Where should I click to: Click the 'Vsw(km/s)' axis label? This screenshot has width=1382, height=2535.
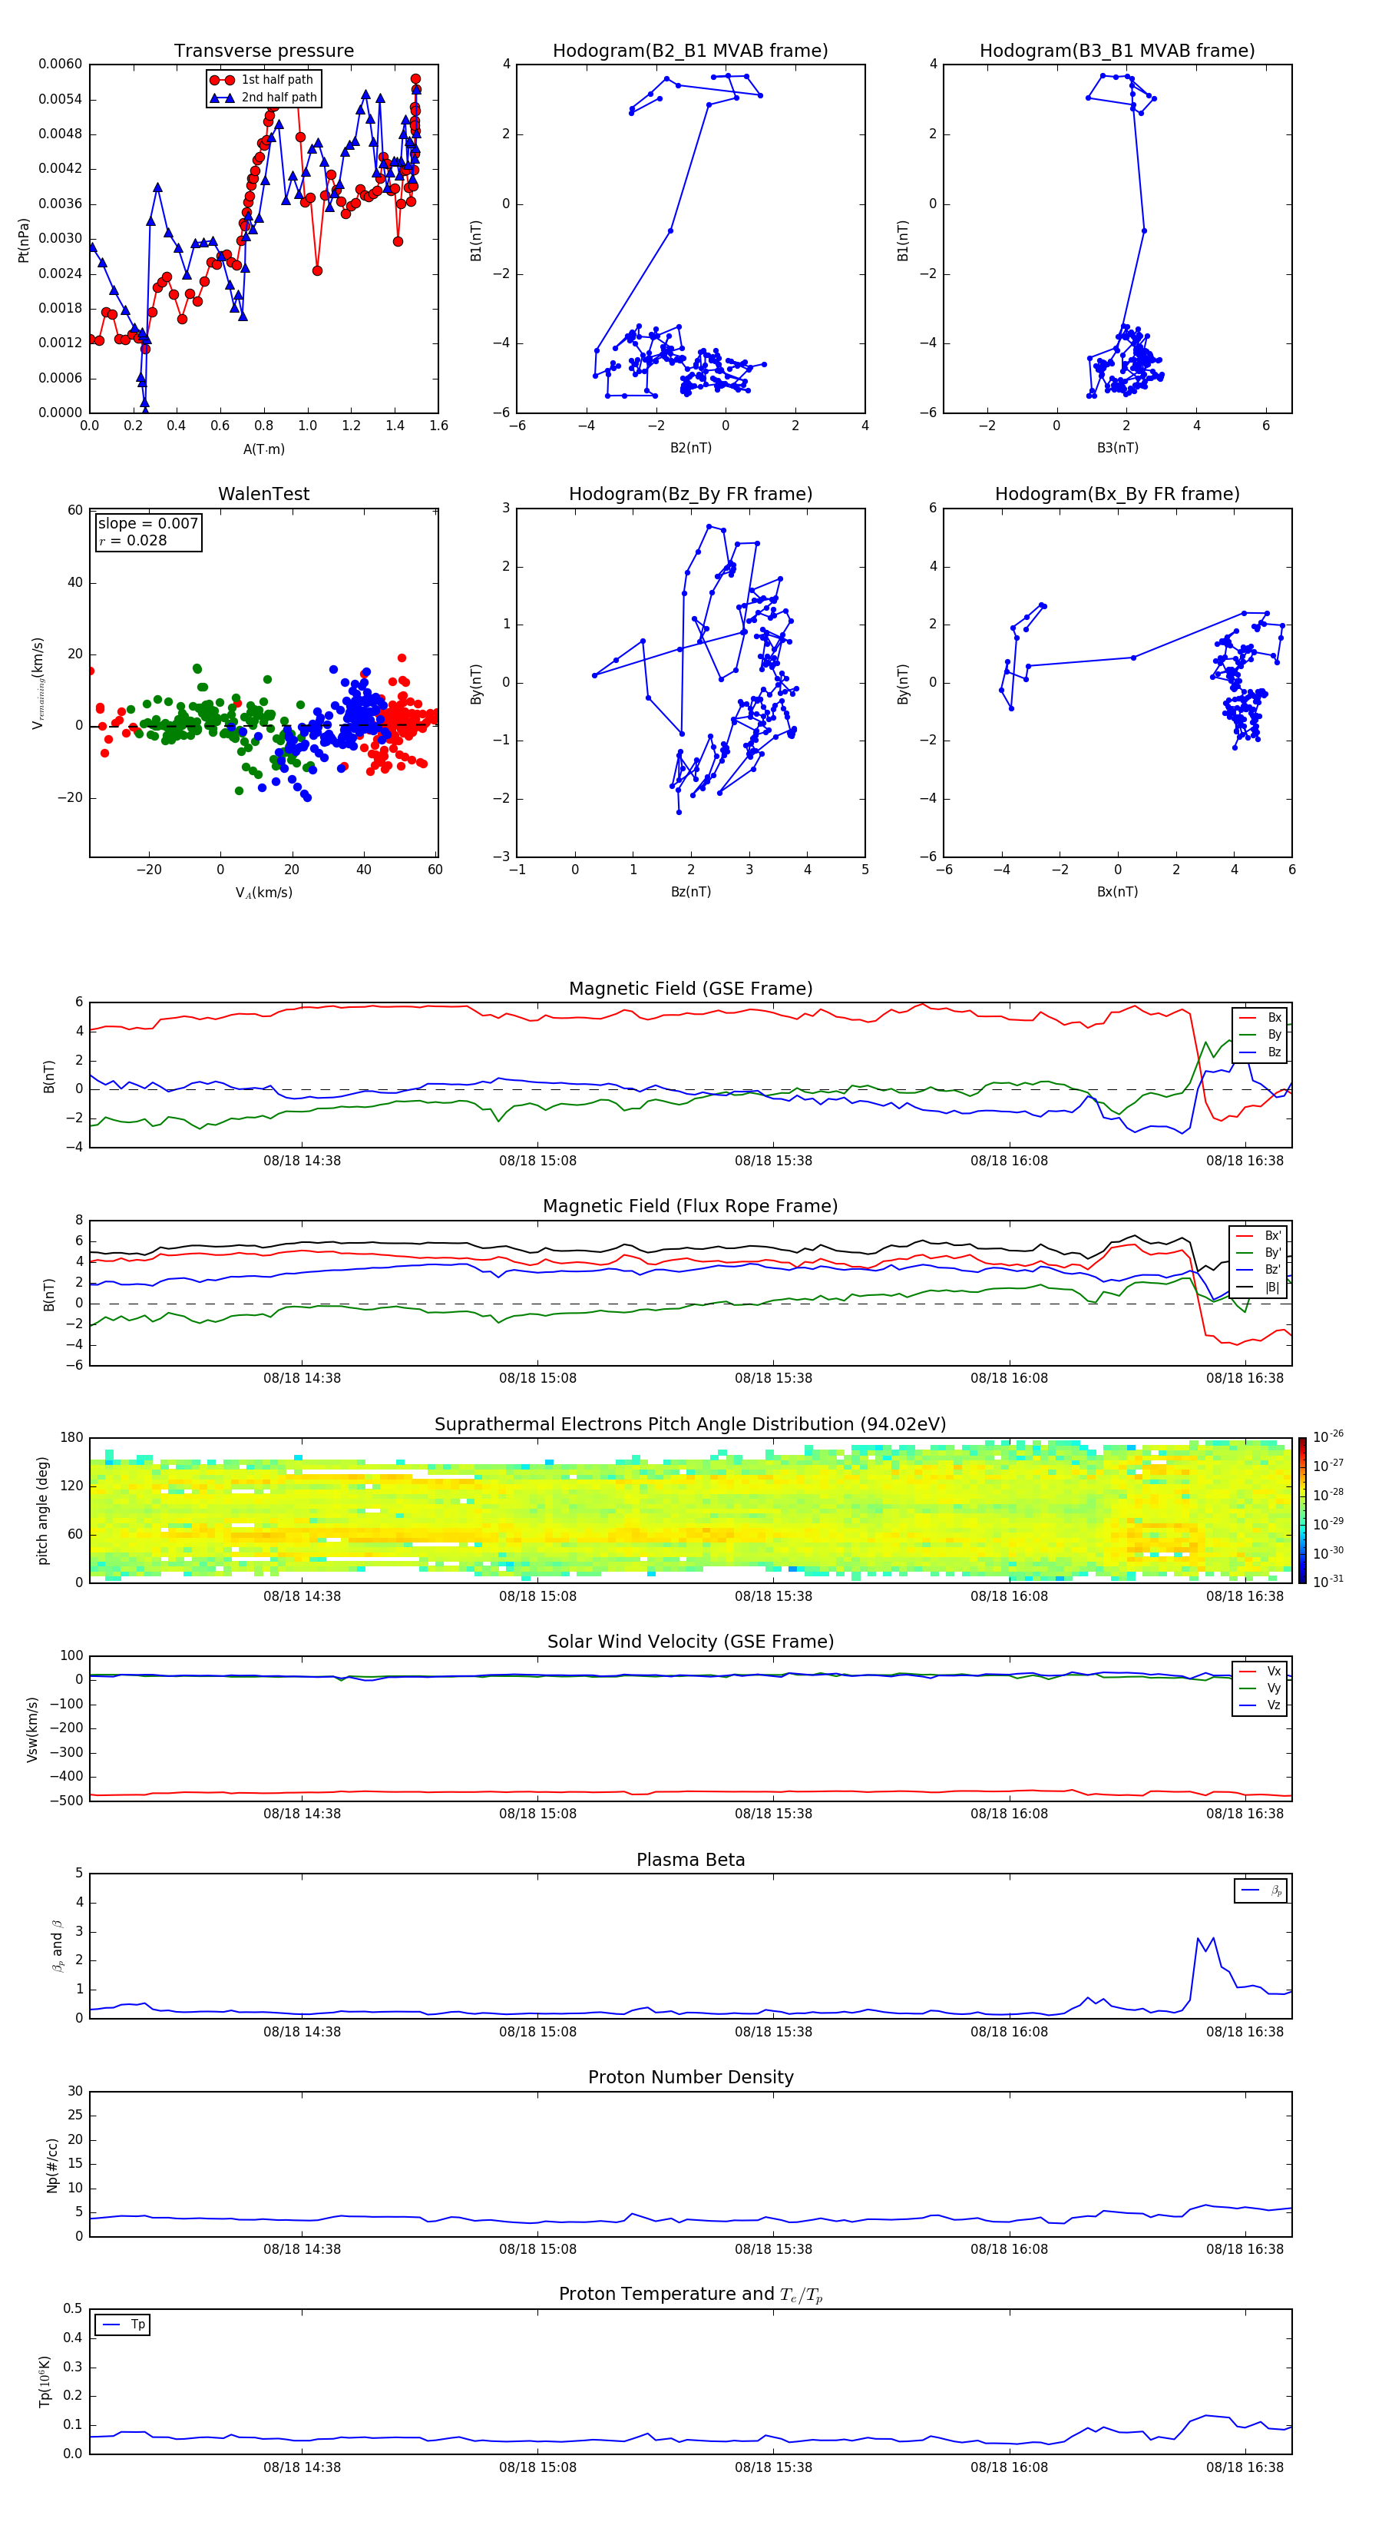(x=32, y=1729)
